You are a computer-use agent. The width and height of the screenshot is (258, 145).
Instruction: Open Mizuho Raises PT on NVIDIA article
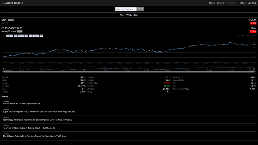[x=21, y=103]
